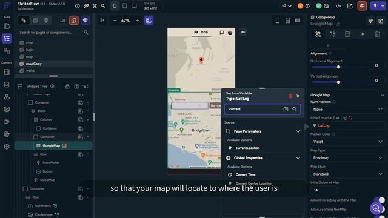Screen dimensions: 388x218
Task: Open app settings gear in sidebar
Action: tap(7, 147)
